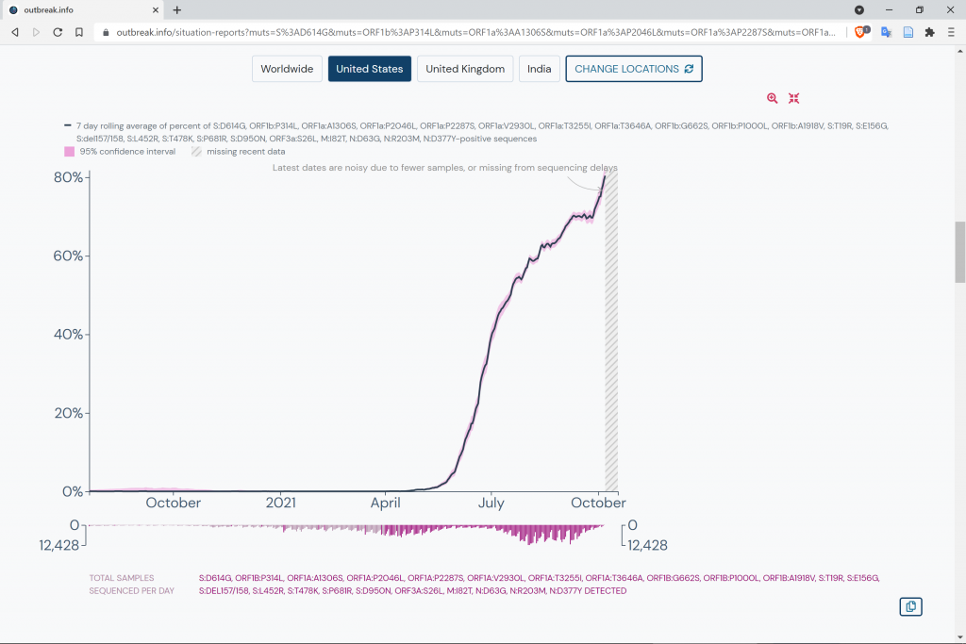Click the address bar URL field
The height and width of the screenshot is (644, 966).
472,31
